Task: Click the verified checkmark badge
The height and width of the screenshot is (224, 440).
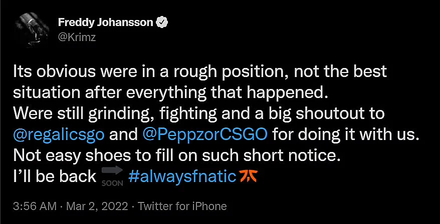Action: click(x=162, y=22)
